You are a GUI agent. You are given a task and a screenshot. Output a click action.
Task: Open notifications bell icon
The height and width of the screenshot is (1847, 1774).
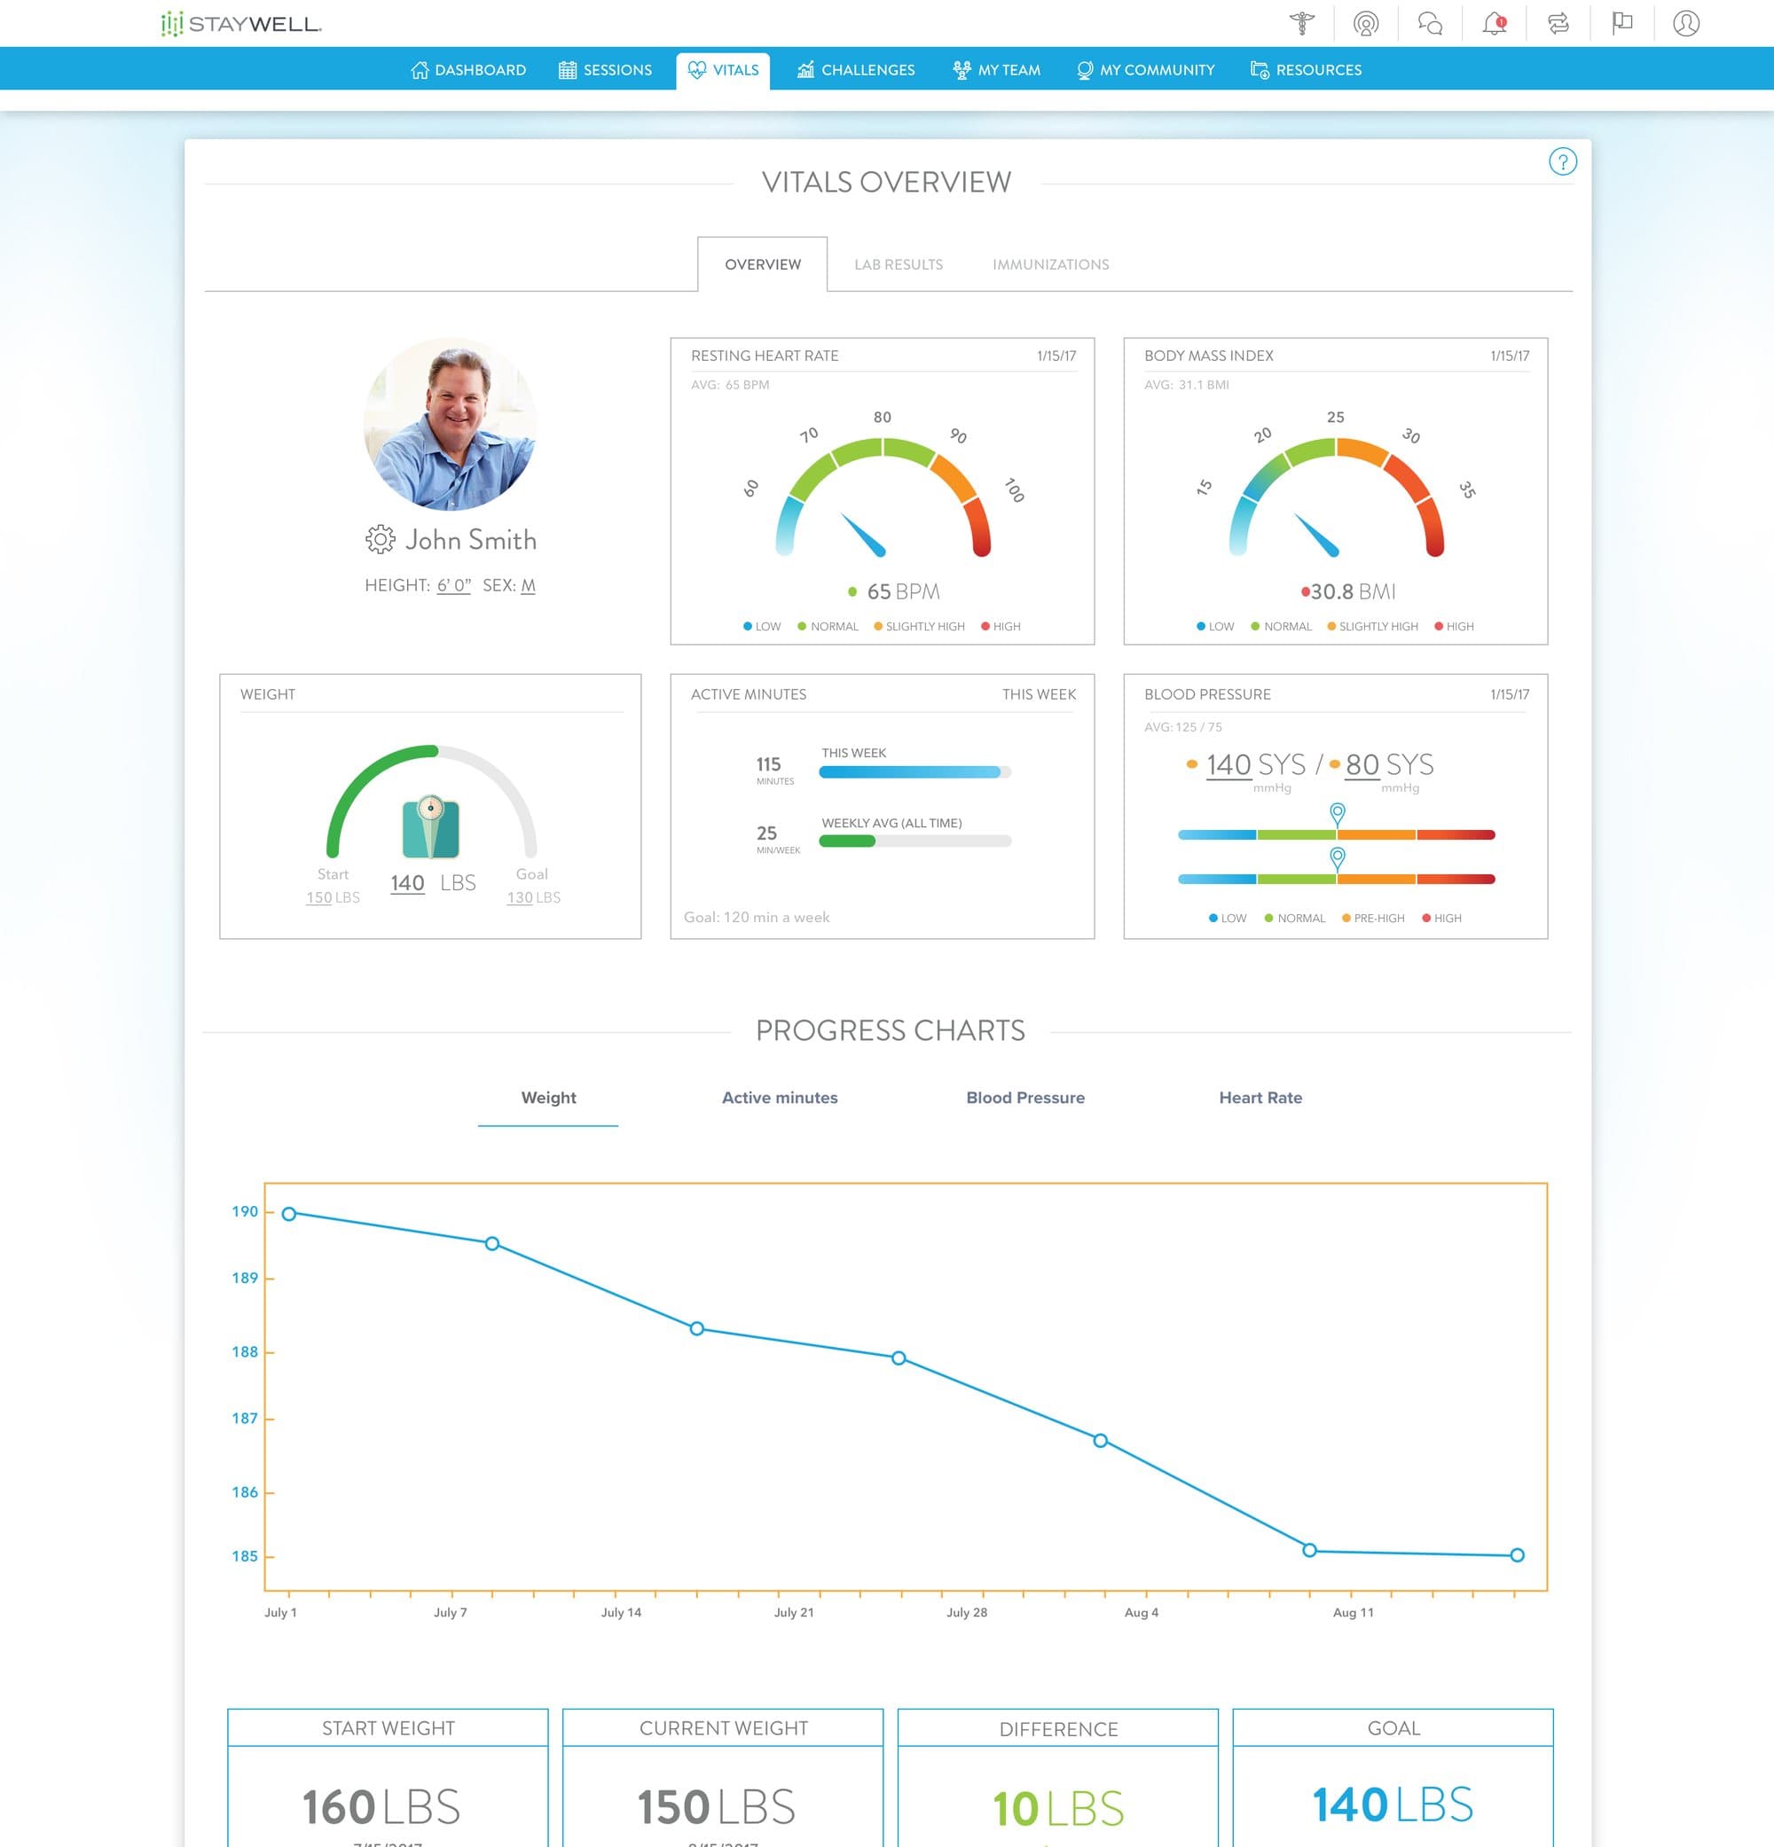click(x=1494, y=24)
